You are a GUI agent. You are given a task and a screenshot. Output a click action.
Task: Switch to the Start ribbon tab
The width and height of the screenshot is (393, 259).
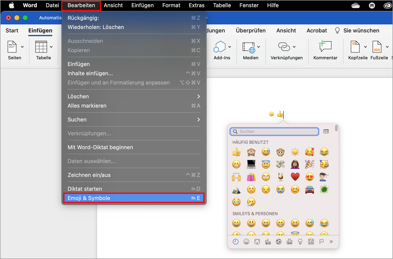[x=12, y=30]
